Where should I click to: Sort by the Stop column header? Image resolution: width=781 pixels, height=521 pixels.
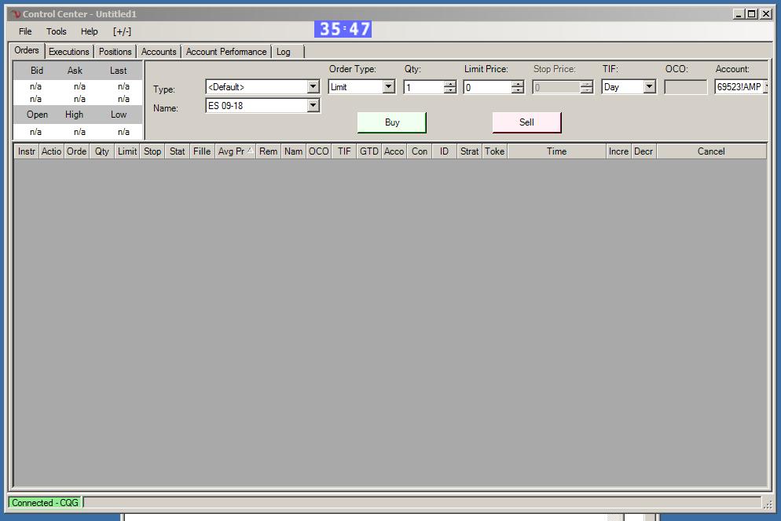tap(152, 151)
